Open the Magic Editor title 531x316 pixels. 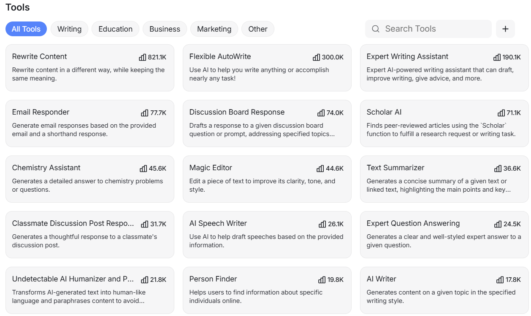click(211, 168)
